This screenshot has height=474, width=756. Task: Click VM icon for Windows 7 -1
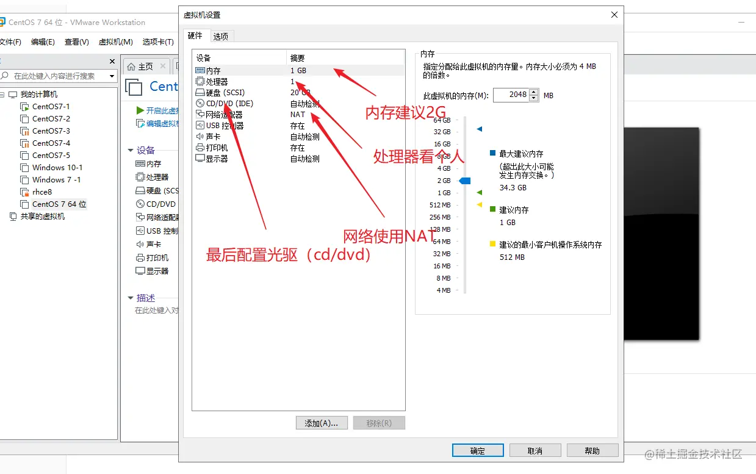tap(24, 180)
